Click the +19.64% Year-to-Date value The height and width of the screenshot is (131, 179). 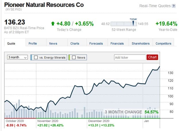[x=166, y=24]
